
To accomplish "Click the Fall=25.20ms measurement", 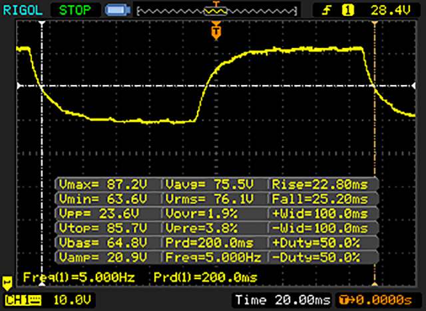I will click(x=319, y=199).
